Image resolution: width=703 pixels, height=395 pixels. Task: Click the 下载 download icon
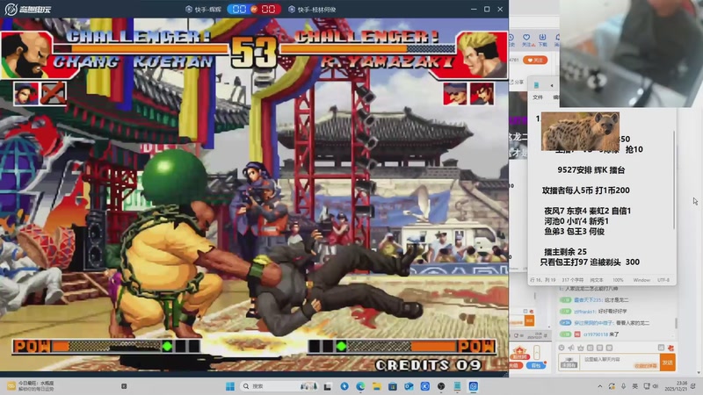(x=542, y=39)
